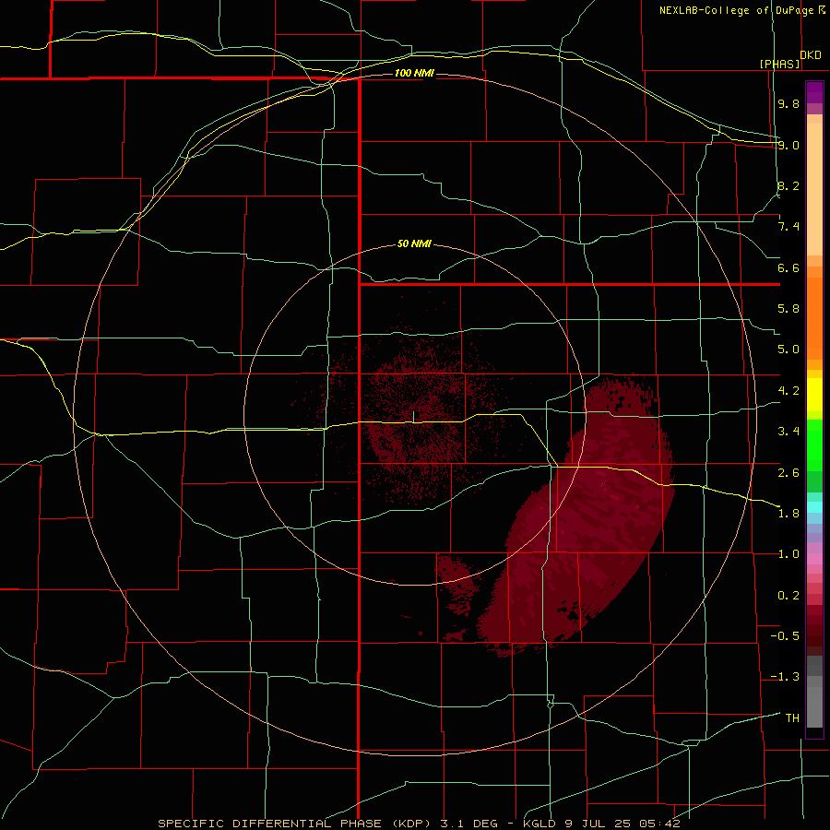Screen dimensions: 830x830
Task: Click the bright green segment of the color bar
Action: (814, 445)
